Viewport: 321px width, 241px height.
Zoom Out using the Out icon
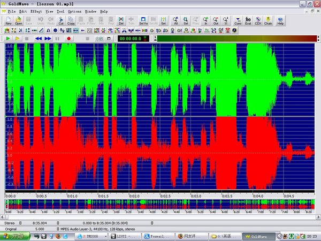[x=216, y=21]
